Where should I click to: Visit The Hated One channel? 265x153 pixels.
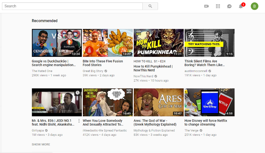click(42, 71)
